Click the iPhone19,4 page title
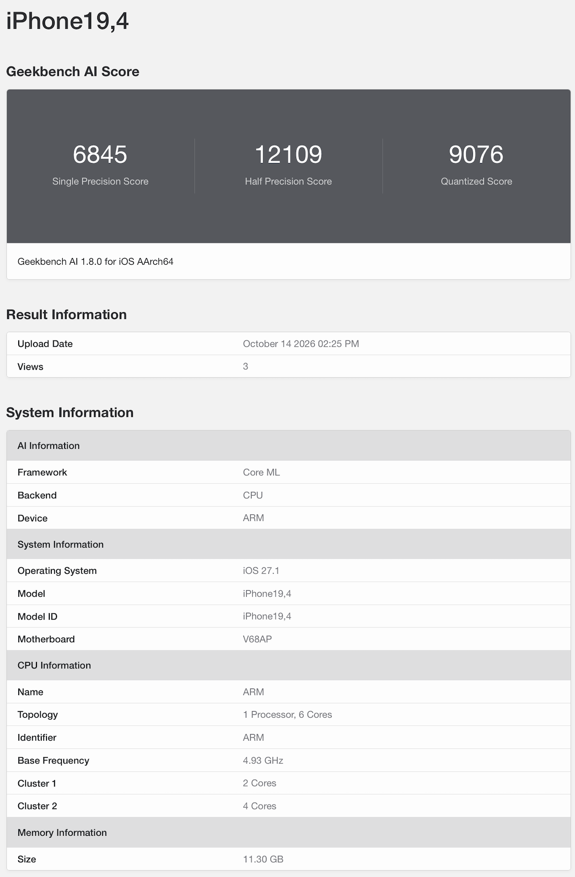The image size is (575, 877). tap(68, 21)
